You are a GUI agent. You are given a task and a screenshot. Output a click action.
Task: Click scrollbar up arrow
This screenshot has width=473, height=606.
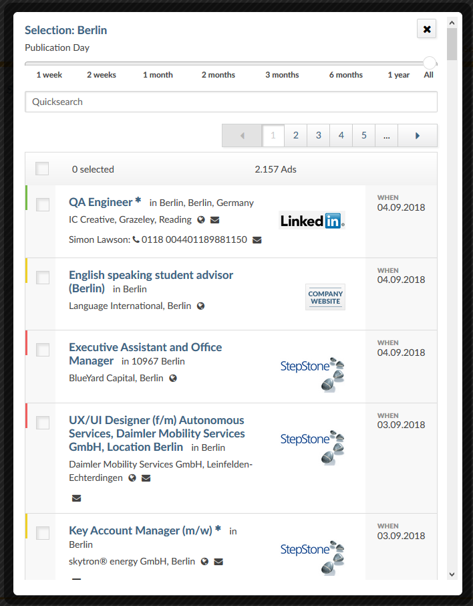coord(452,23)
